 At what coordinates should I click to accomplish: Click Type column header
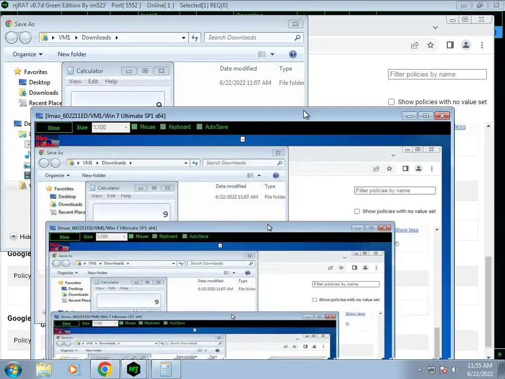click(286, 68)
